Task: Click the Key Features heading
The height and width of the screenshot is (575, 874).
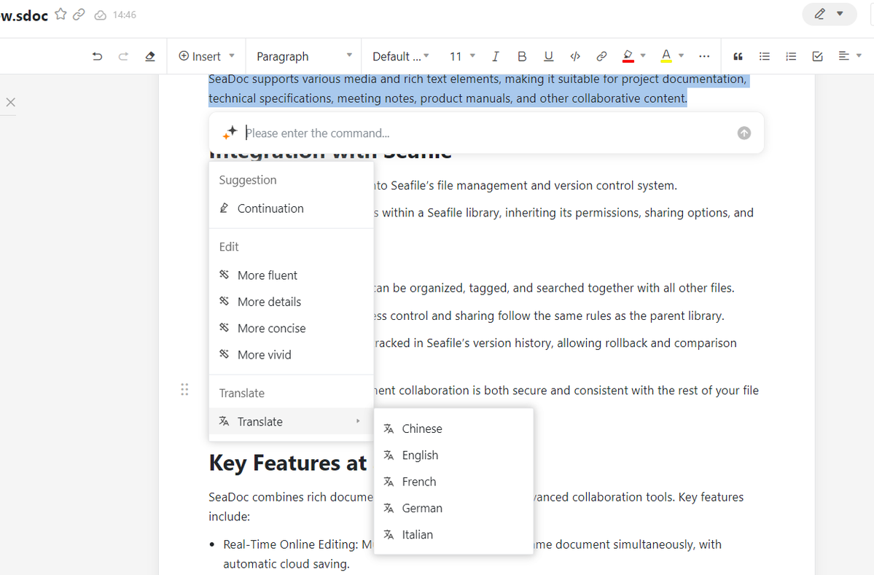Action: (288, 463)
